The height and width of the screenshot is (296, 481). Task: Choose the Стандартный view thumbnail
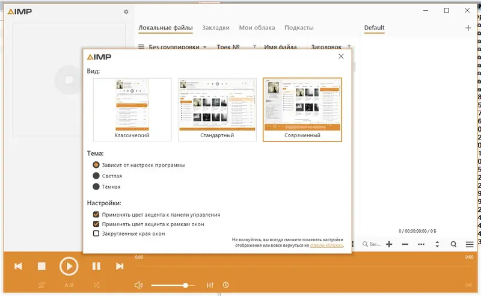[217, 109]
